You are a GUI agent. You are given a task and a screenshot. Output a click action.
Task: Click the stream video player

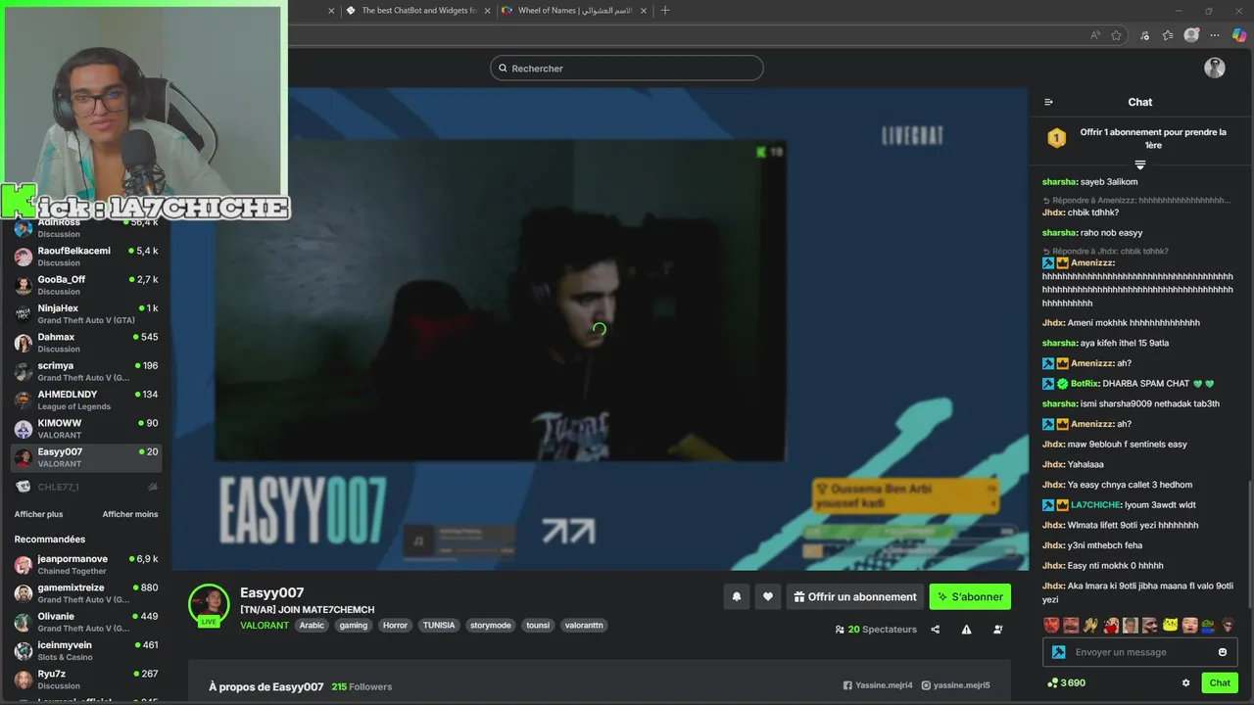600,329
